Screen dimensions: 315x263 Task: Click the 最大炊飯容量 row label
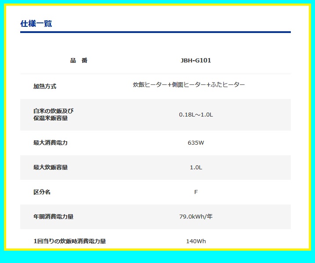tap(51, 168)
